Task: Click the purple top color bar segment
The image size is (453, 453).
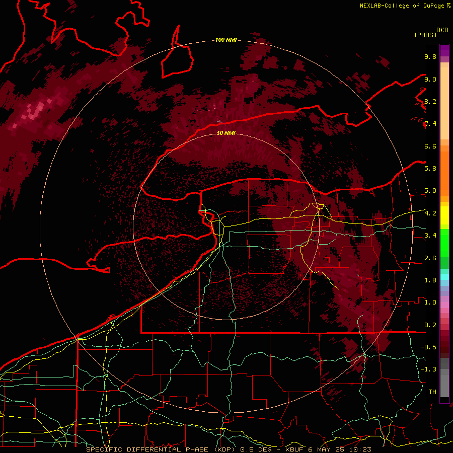Action: tap(444, 50)
